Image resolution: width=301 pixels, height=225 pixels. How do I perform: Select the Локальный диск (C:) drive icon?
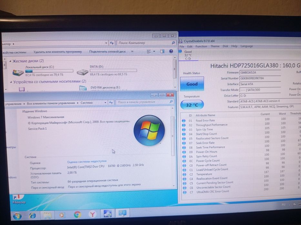click(x=18, y=72)
